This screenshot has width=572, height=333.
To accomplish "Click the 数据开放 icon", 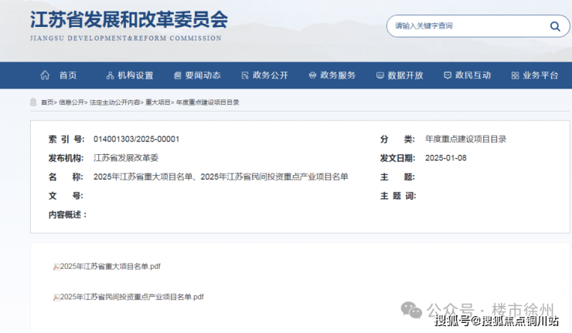I will pyautogui.click(x=380, y=76).
